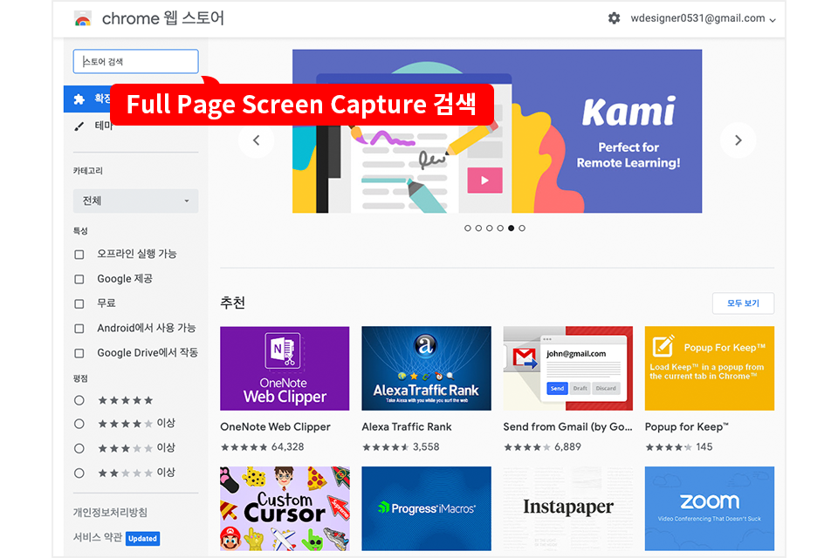Select three stars 이상 rating radio
This screenshot has width=838, height=558.
click(79, 448)
